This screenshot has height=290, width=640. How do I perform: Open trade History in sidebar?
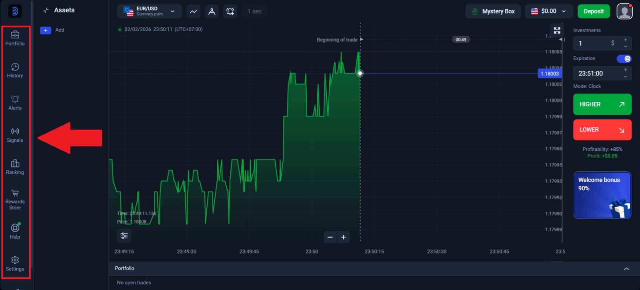click(15, 70)
